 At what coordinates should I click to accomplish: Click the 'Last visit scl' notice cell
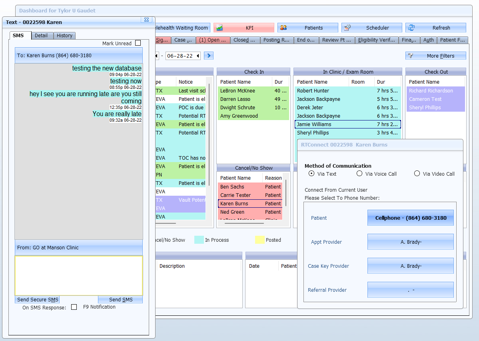192,90
